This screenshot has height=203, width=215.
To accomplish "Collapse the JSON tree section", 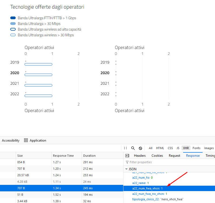I will tap(126, 169).
